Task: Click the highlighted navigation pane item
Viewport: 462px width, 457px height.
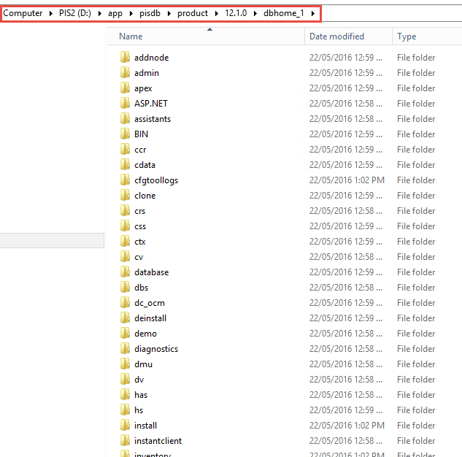Action: (x=53, y=241)
